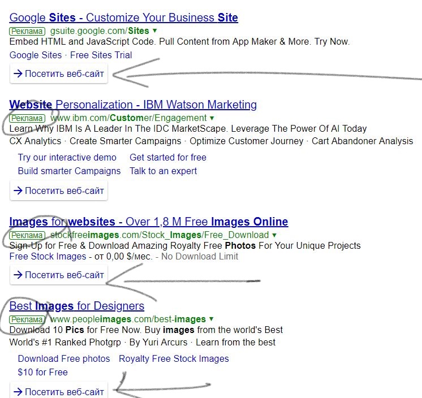
Task: Open the '$10 for Free' link
Action: (x=43, y=373)
